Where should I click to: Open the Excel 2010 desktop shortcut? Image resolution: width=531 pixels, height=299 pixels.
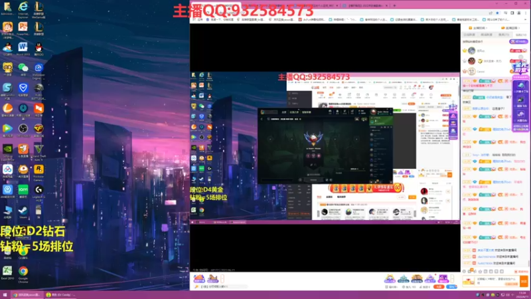point(7,273)
